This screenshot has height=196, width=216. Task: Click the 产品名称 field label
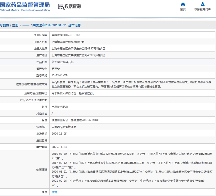point(42,62)
